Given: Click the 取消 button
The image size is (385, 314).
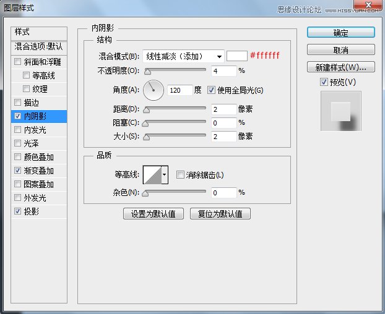Looking at the screenshot, I should 341,50.
